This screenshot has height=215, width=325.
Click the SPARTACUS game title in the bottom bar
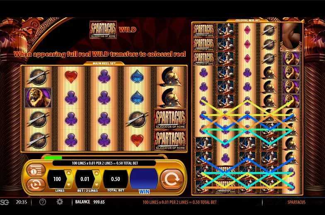click(x=296, y=202)
